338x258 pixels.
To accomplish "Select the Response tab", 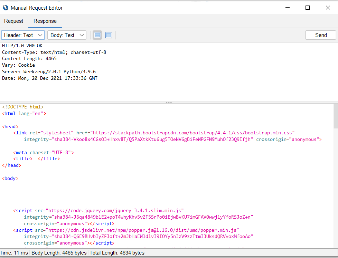I will pyautogui.click(x=45, y=21).
